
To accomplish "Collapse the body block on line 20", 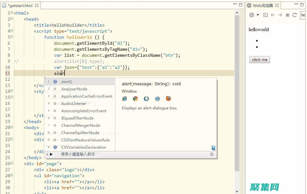I will 11,127.
